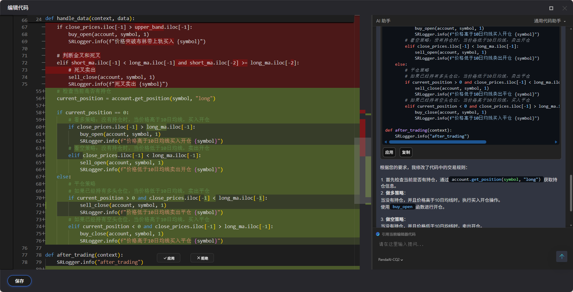This screenshot has width=573, height=292.
Task: Accept the diff with the ✓应用 button
Action: pyautogui.click(x=169, y=258)
